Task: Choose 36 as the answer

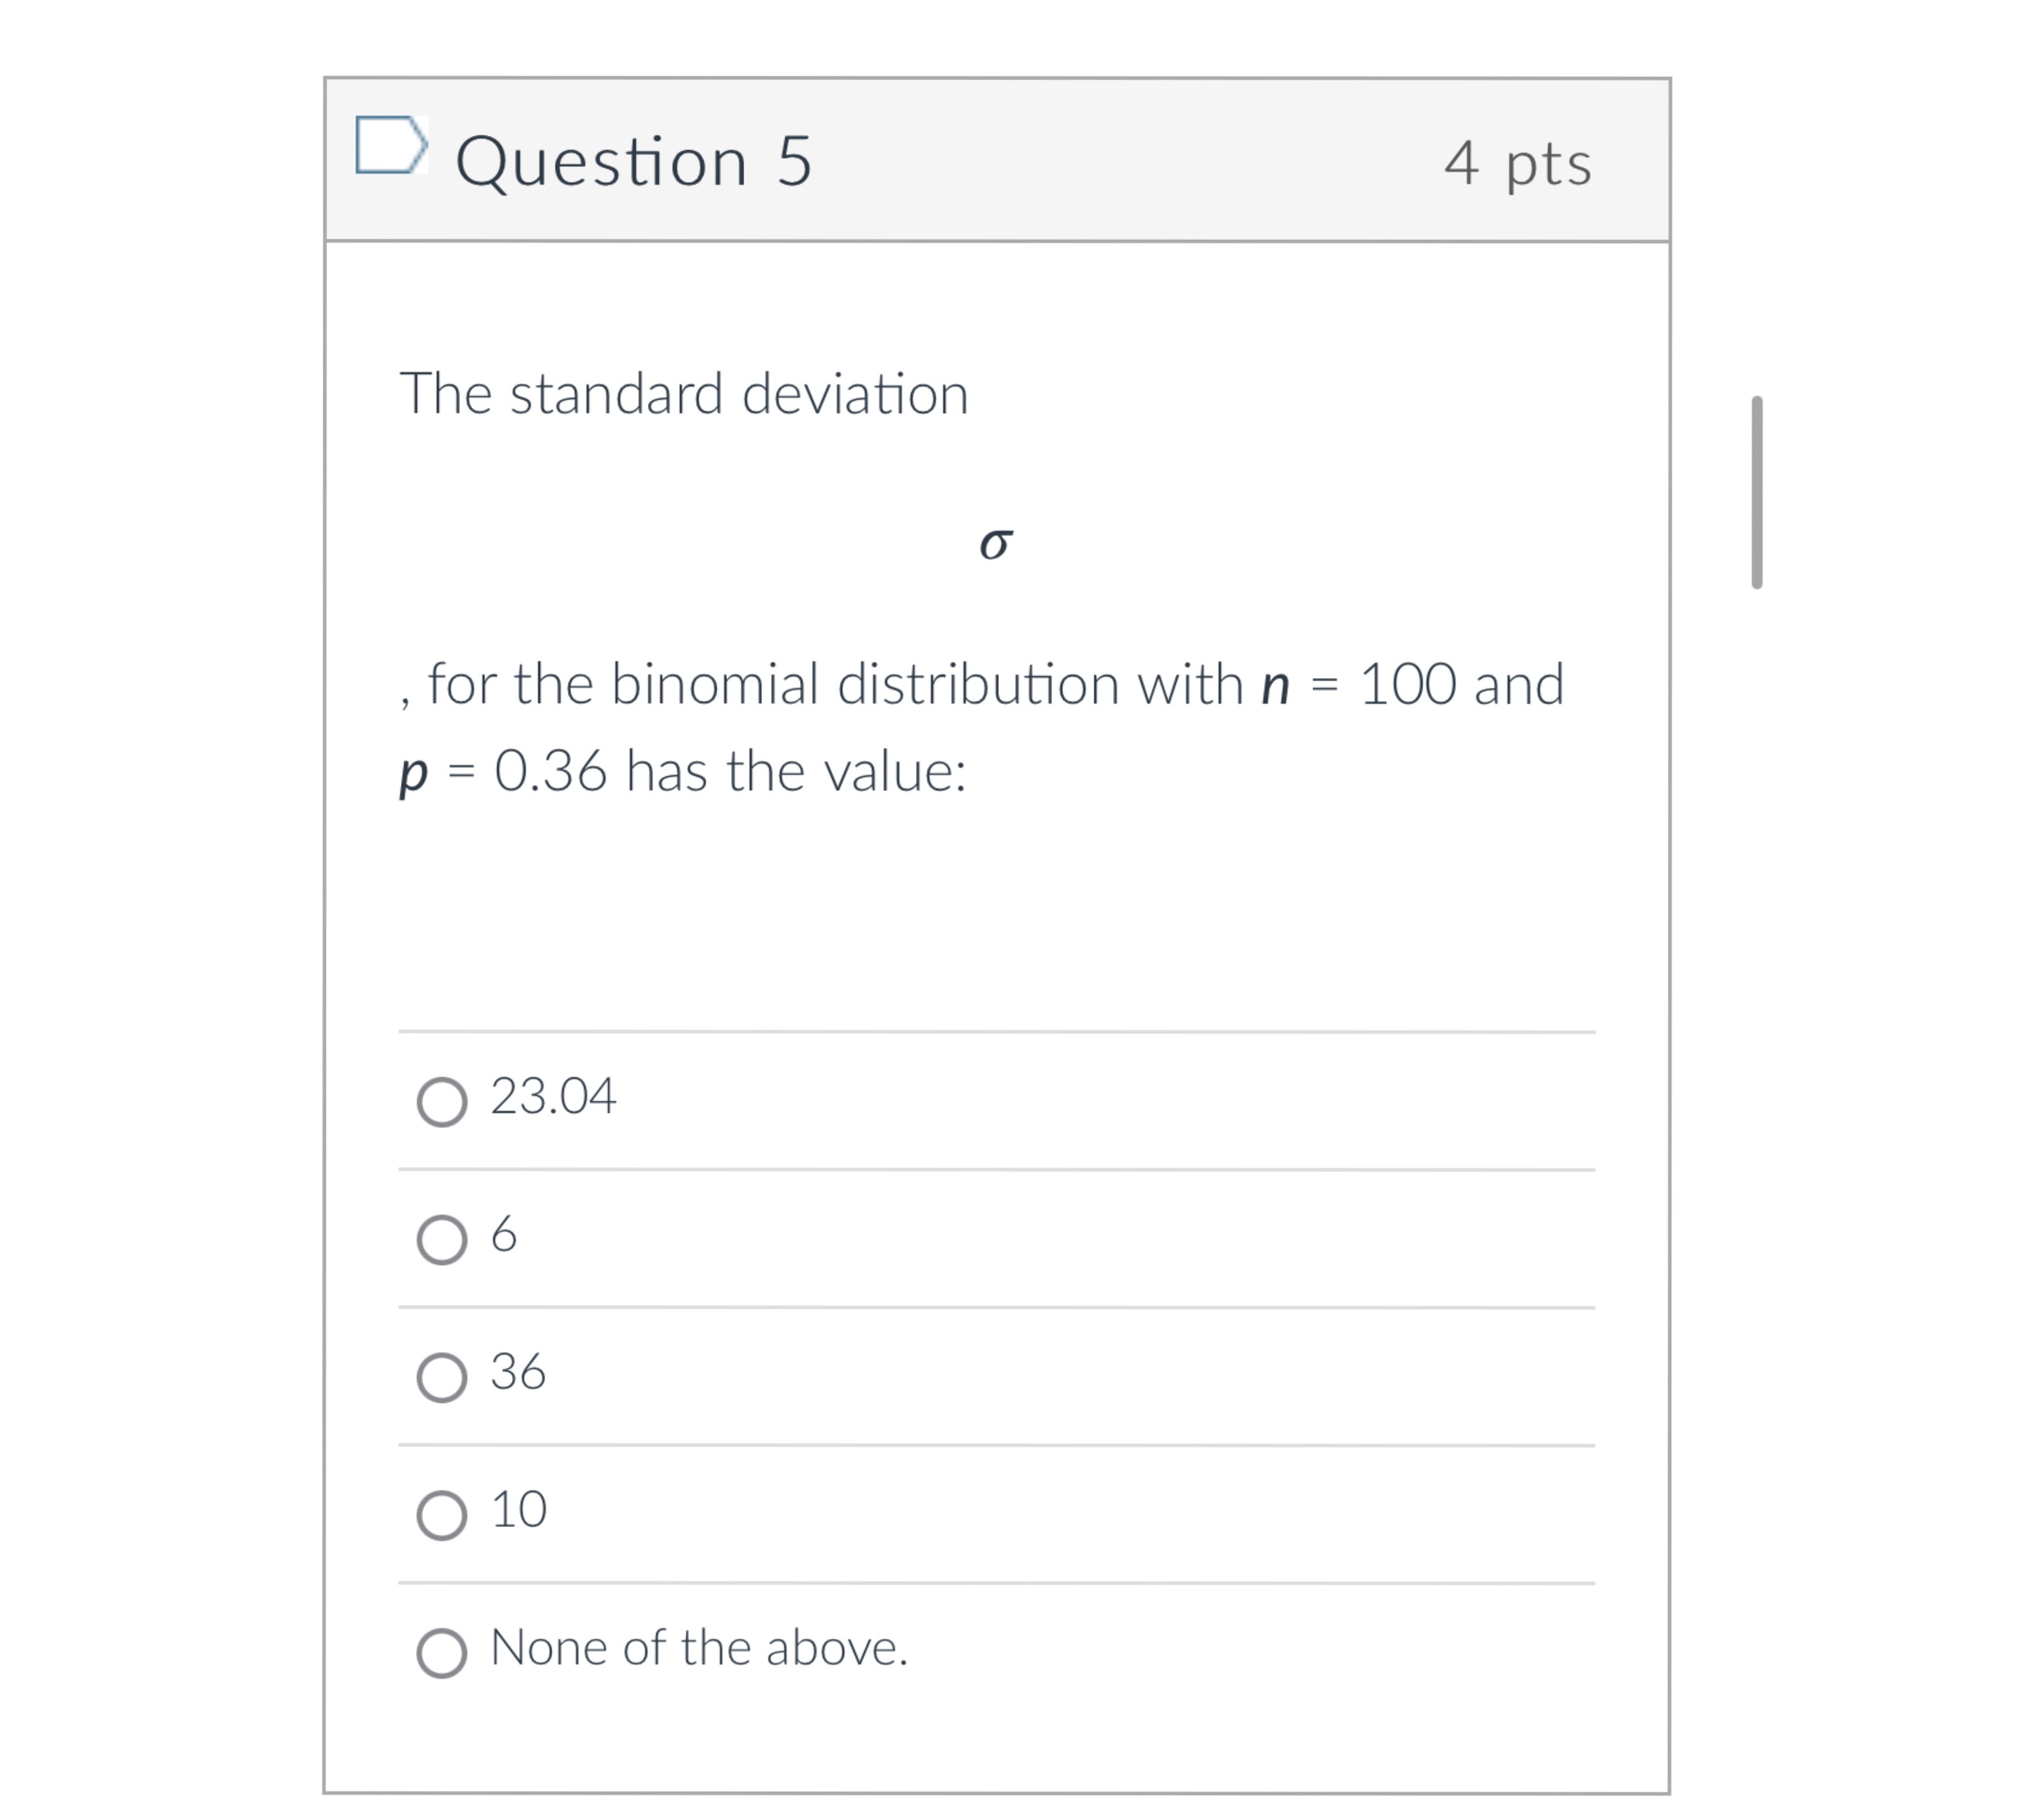Action: pyautogui.click(x=443, y=1376)
